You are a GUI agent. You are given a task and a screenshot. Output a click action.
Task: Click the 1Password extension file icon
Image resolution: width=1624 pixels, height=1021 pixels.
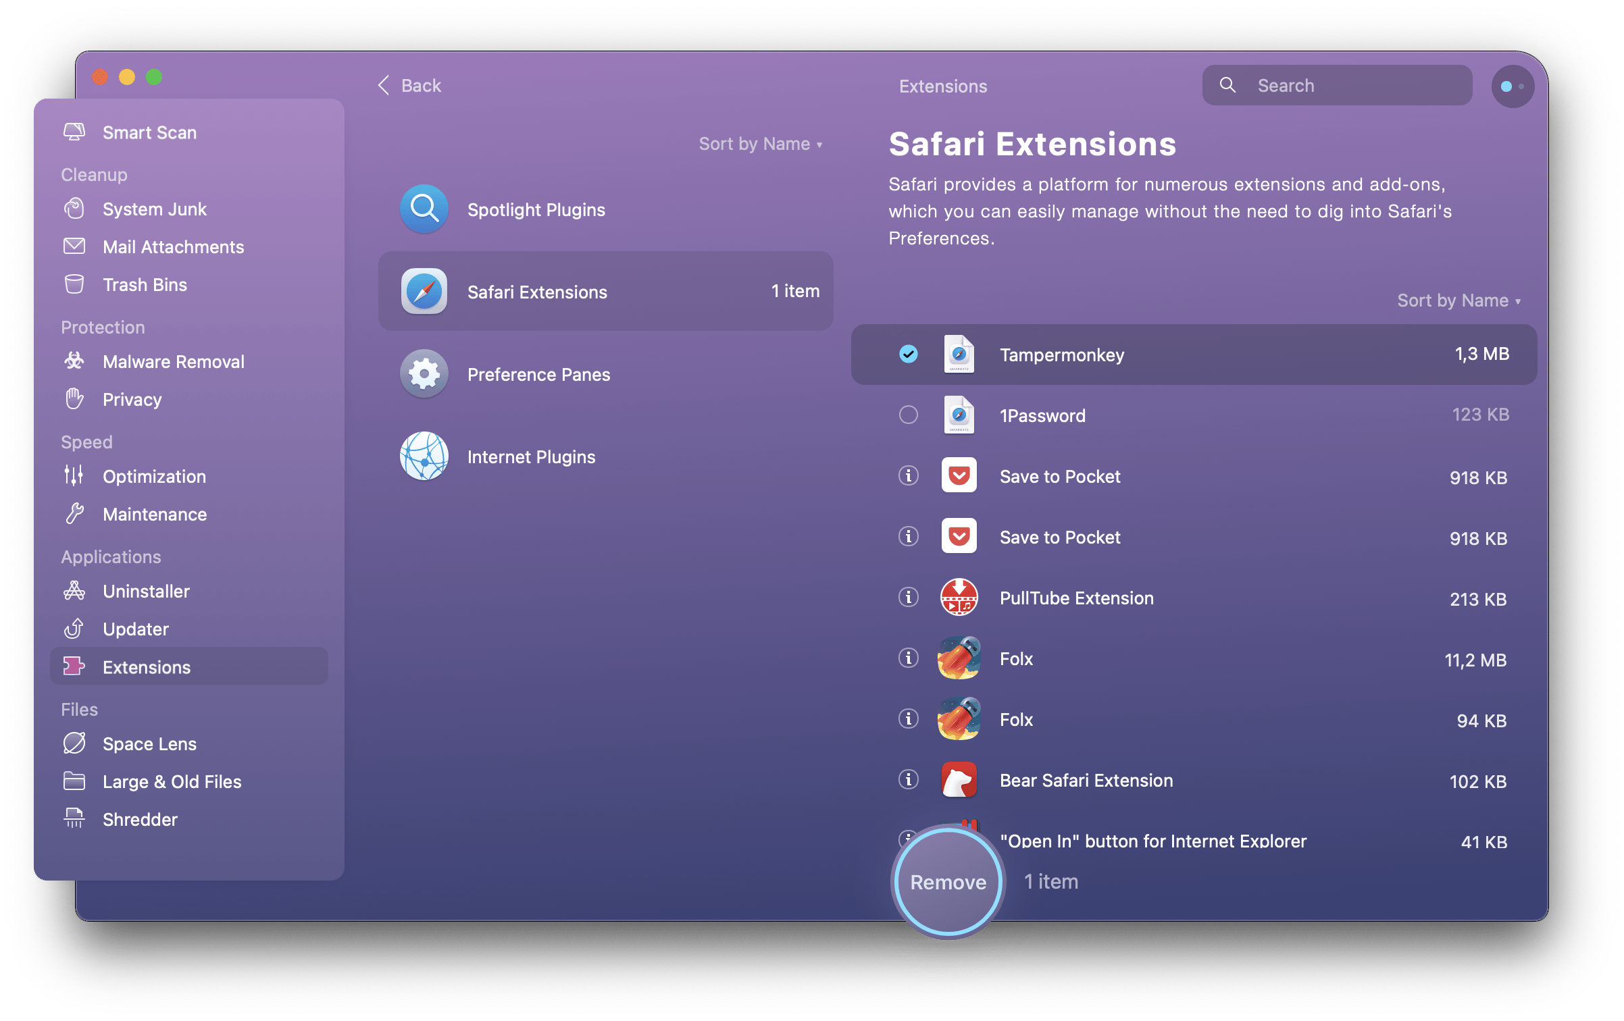[x=959, y=415]
